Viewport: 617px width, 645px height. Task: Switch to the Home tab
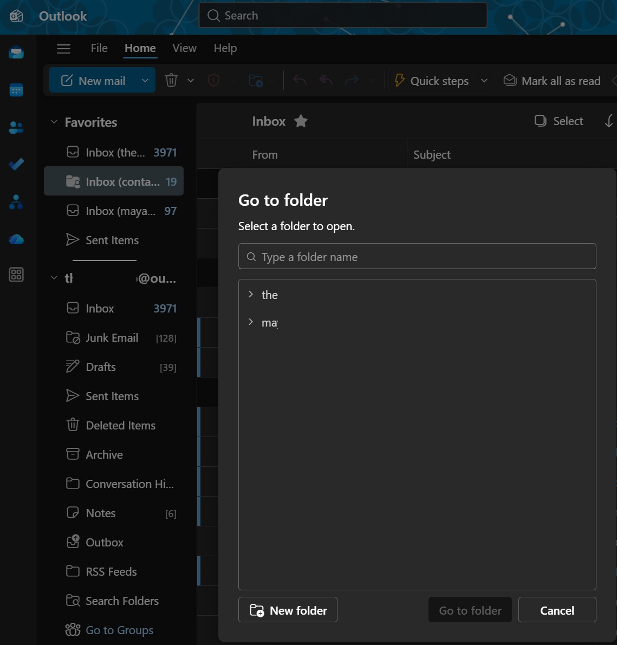click(140, 48)
